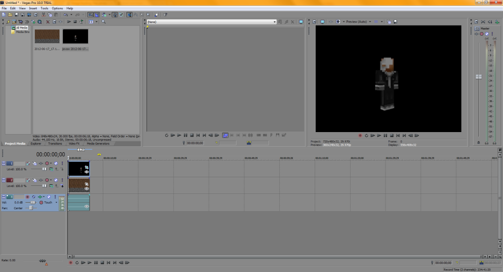Click Save Snapshot to File icon
The width and height of the screenshot is (503, 272).
point(395,22)
